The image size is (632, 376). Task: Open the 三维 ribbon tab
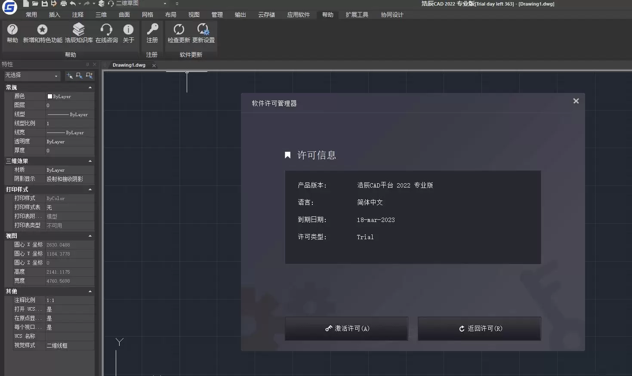(x=101, y=15)
